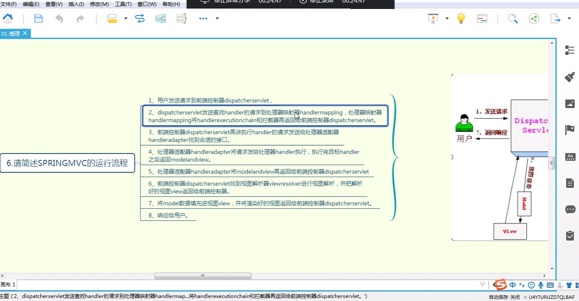Open the comments panel

[x=570, y=209]
